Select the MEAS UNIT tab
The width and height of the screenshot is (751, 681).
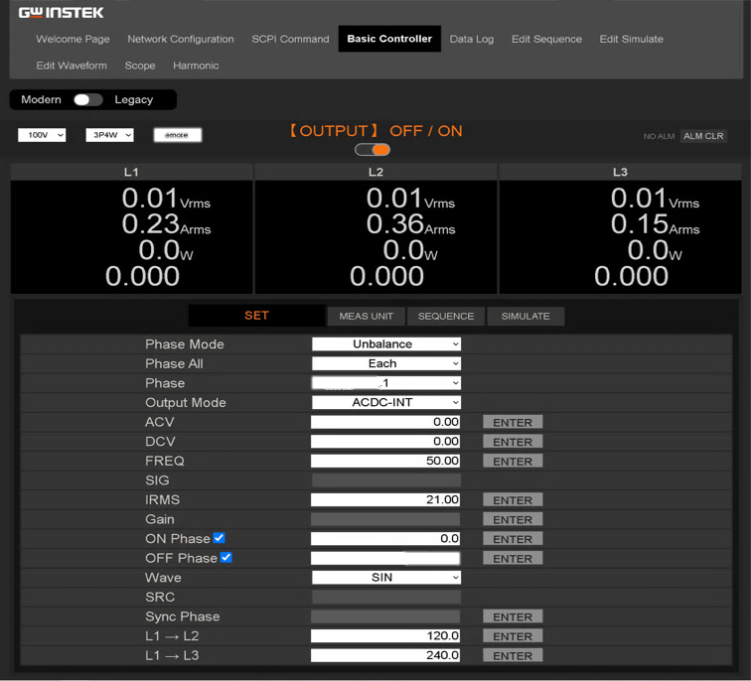tap(366, 317)
